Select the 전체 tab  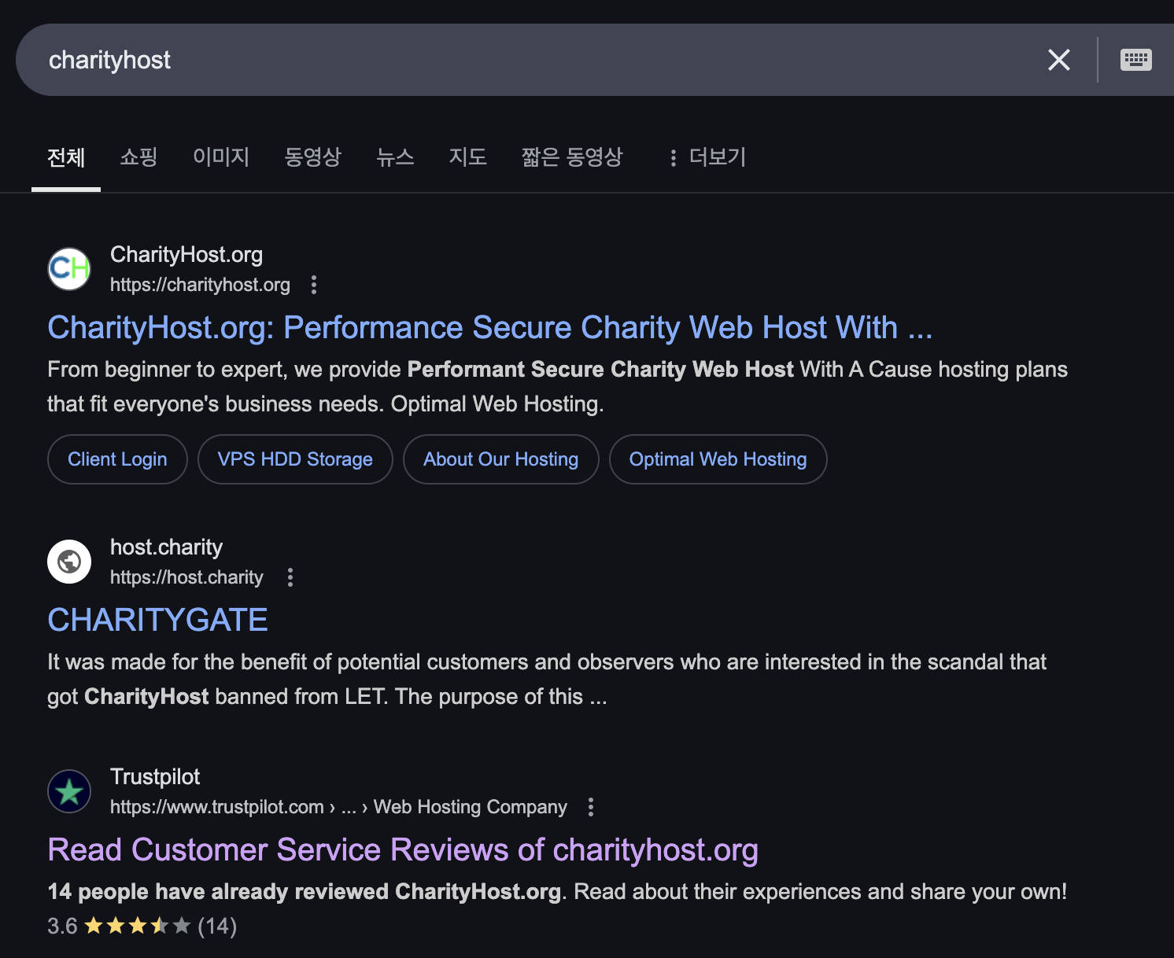[x=66, y=157]
